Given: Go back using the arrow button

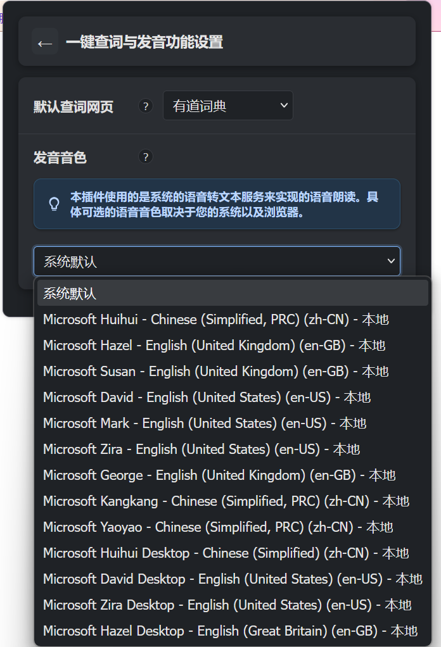Looking at the screenshot, I should (45, 42).
